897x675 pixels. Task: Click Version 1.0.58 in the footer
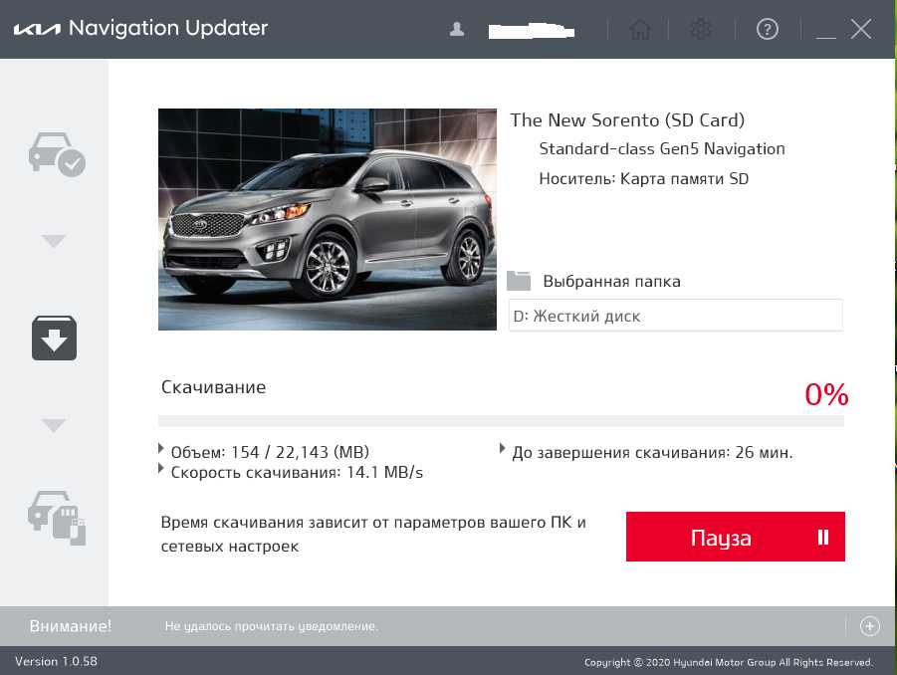tap(56, 661)
